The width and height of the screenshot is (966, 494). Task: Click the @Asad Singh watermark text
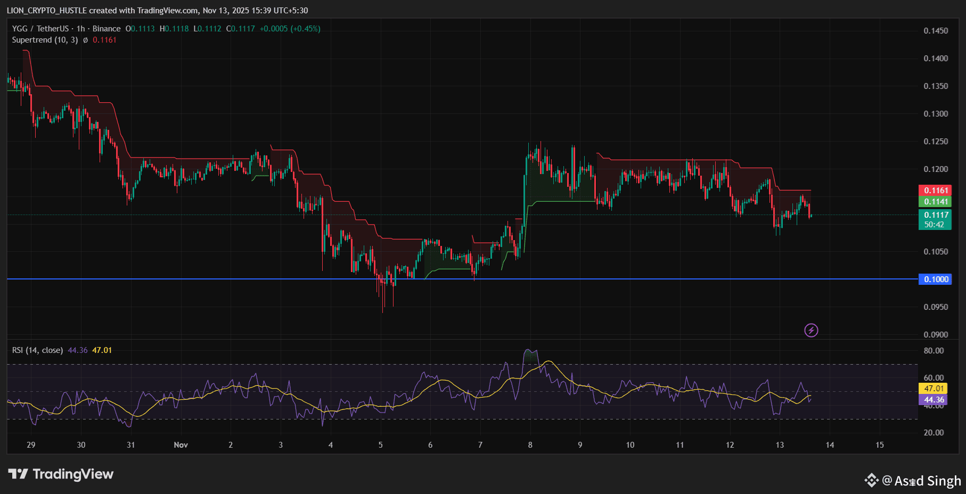click(x=921, y=481)
